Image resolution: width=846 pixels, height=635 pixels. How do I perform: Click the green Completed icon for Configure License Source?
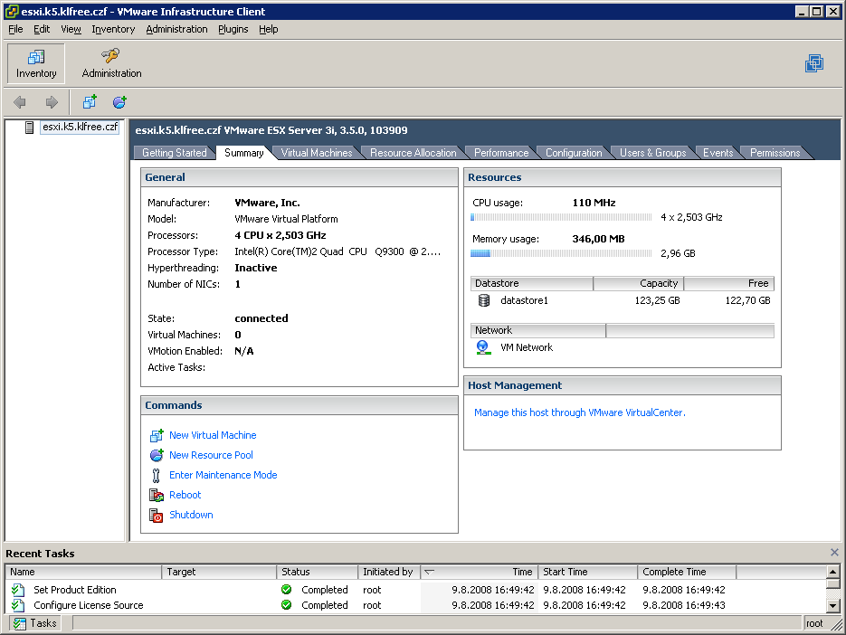click(287, 605)
